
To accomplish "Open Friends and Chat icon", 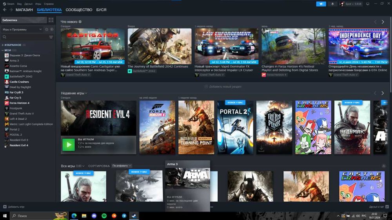I will [x=387, y=207].
